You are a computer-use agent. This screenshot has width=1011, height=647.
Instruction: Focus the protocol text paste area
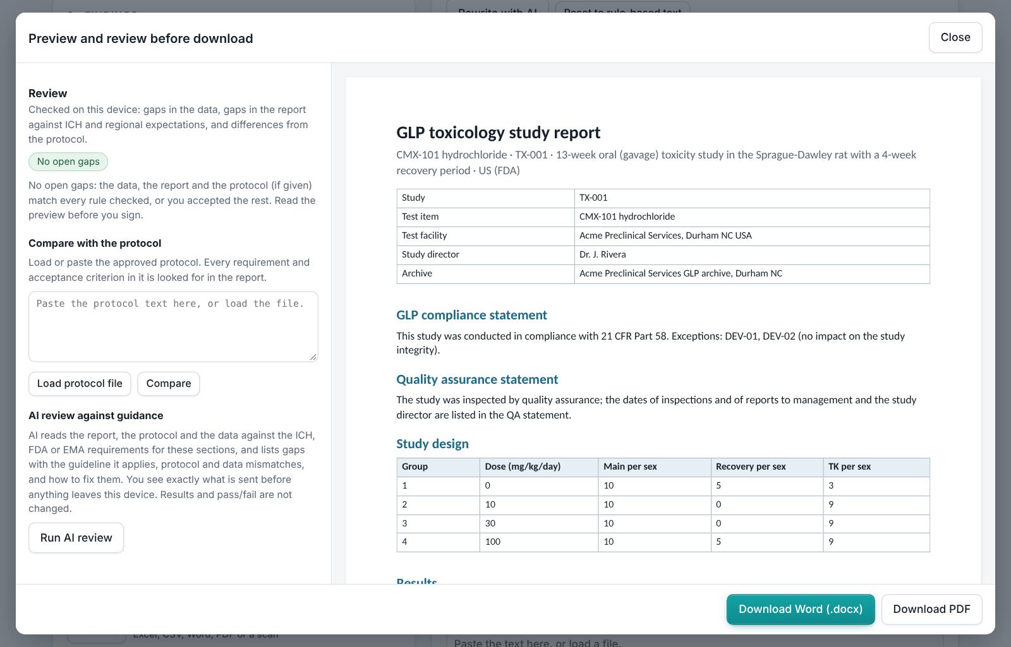click(x=173, y=326)
